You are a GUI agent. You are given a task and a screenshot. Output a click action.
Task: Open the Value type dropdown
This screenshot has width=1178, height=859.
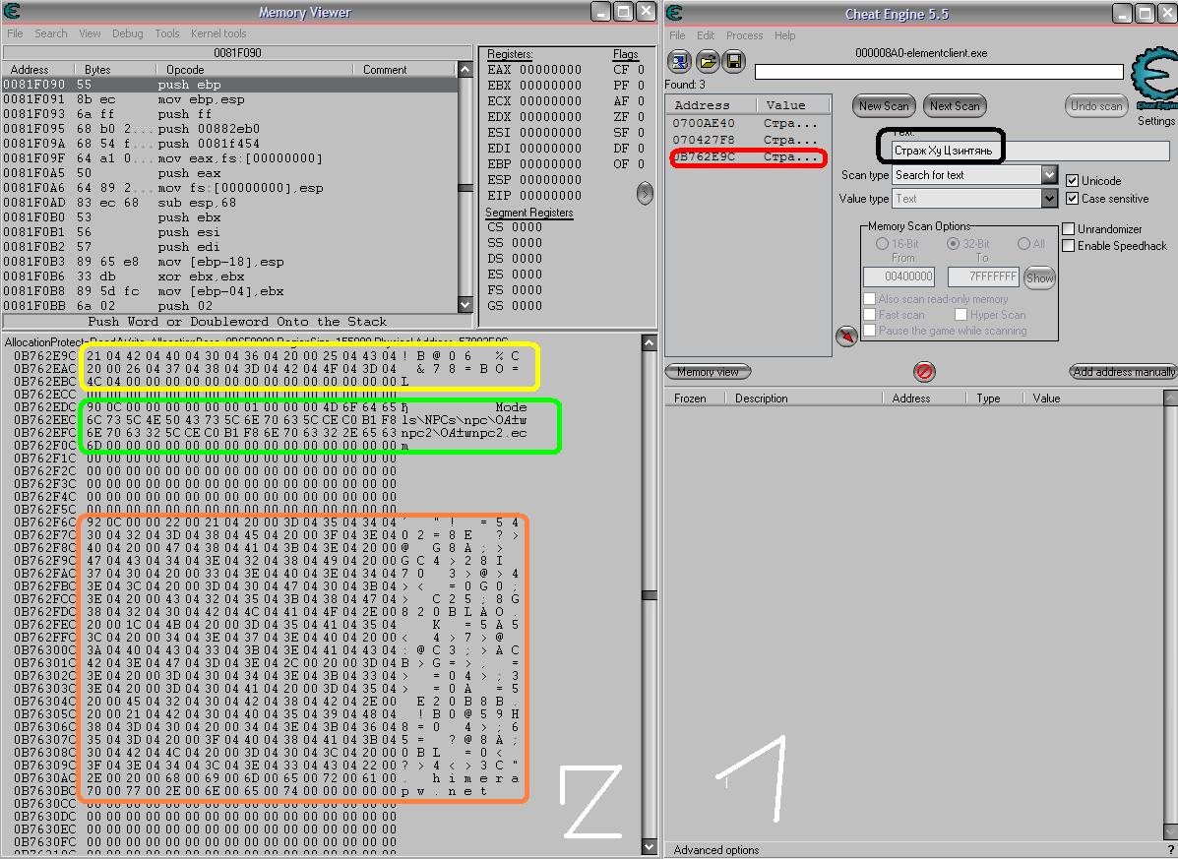click(x=1049, y=198)
